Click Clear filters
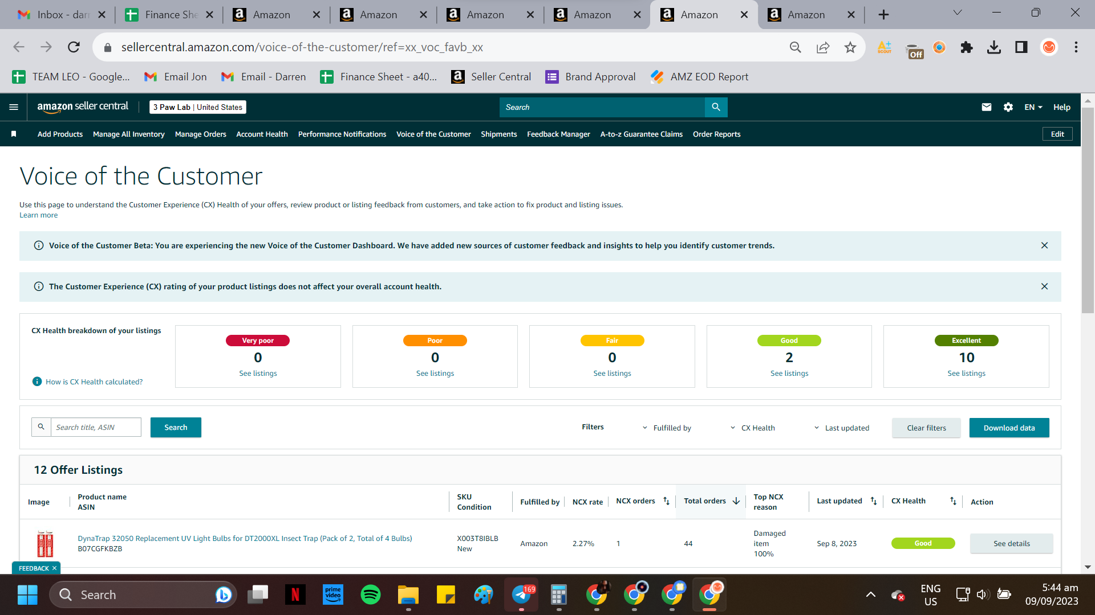Viewport: 1095px width, 615px height. coord(926,428)
